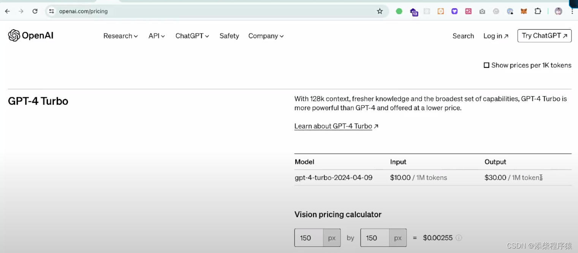Open site information icon in address bar
This screenshot has width=578, height=253.
tap(52, 11)
